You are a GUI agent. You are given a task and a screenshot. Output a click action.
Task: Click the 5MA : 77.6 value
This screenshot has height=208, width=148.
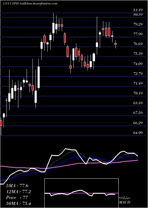click(x=17, y=186)
